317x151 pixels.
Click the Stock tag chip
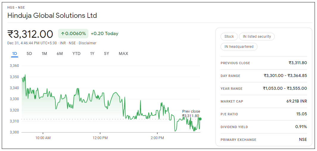[x=229, y=37]
